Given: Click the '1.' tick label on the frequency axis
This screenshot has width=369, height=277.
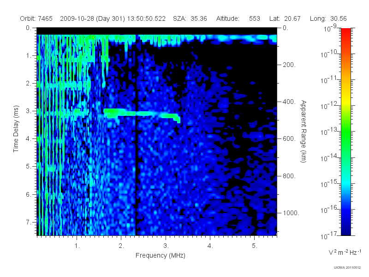Looking at the screenshot, I should (x=77, y=246).
